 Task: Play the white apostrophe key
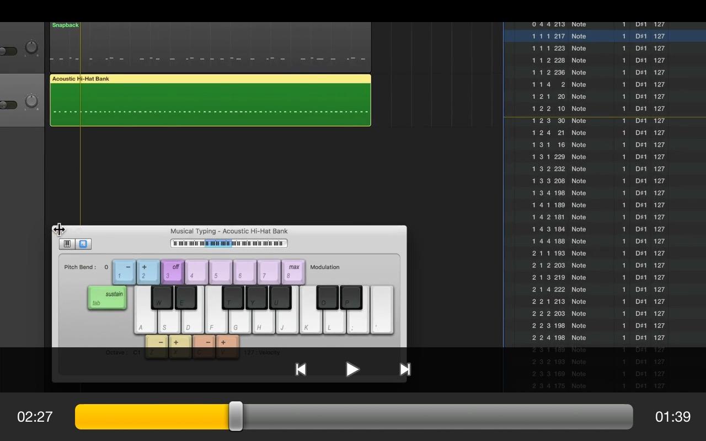[383, 310]
